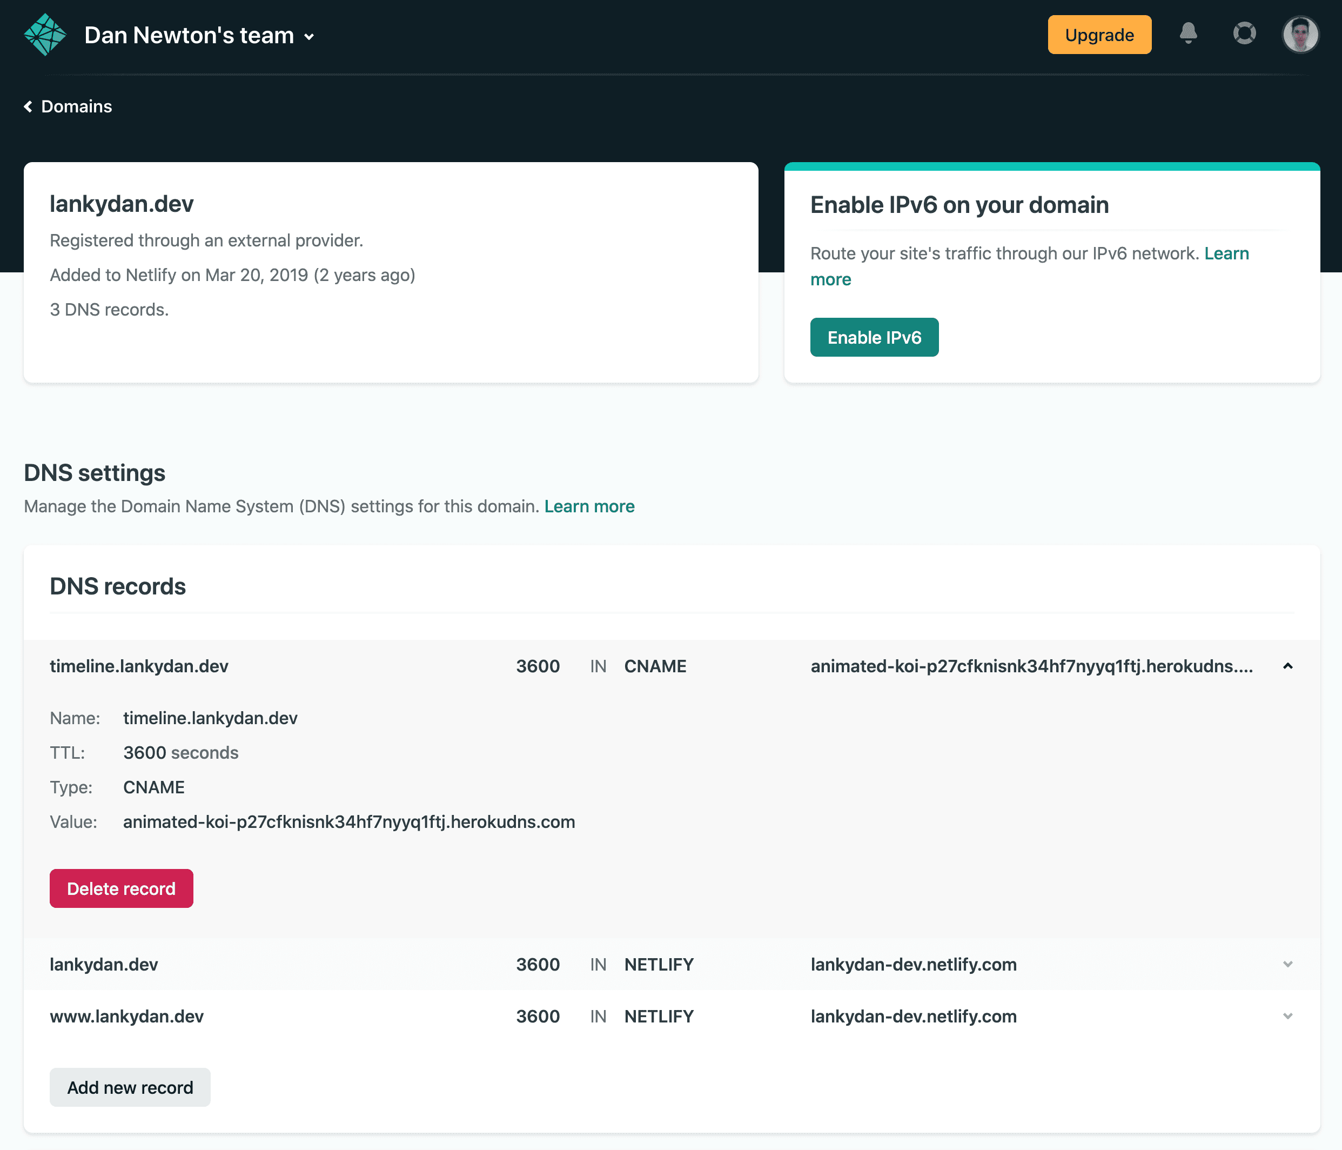Expand the lankydan.dev NETLIFY record
This screenshot has height=1150, width=1342.
point(1287,964)
